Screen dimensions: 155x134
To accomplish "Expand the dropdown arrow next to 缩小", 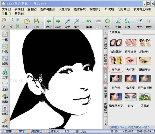I will (x=83, y=23).
